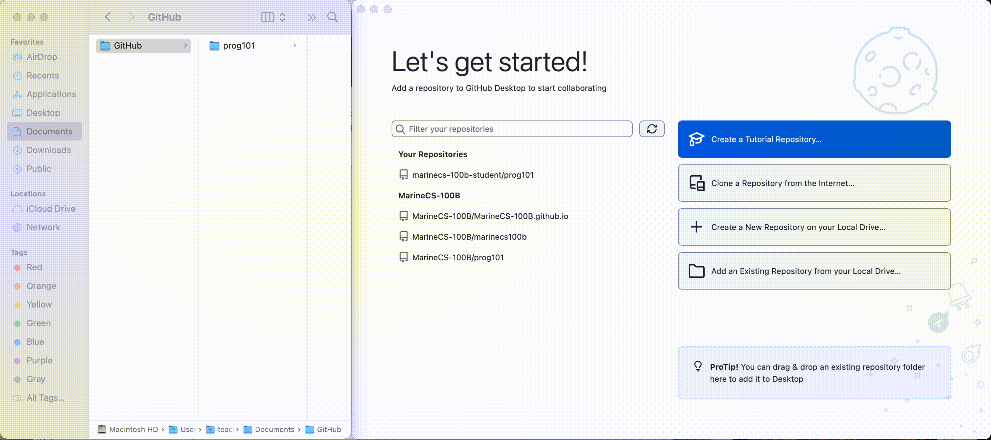Open Network location in Finder
The image size is (991, 440).
point(44,227)
